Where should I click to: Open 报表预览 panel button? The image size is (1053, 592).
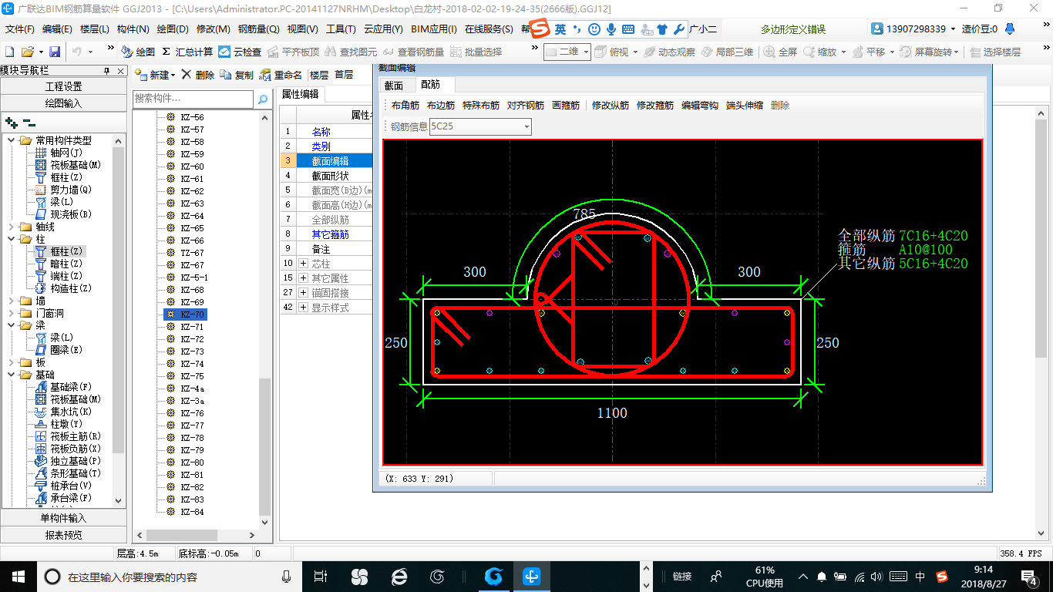(x=64, y=535)
